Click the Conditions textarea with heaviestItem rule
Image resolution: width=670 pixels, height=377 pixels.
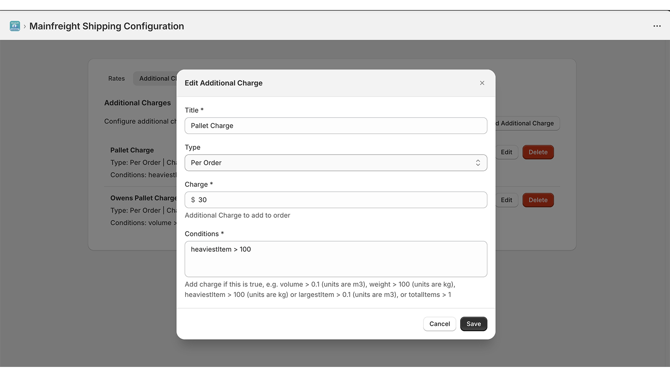pos(335,259)
